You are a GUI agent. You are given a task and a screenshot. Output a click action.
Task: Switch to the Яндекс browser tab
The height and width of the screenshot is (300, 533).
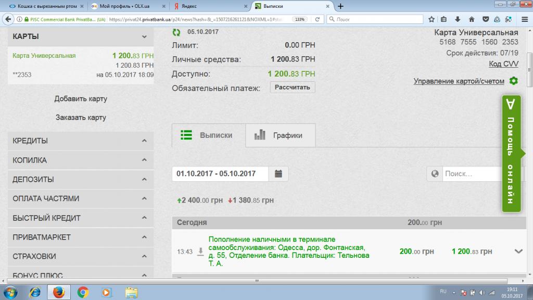[210, 6]
